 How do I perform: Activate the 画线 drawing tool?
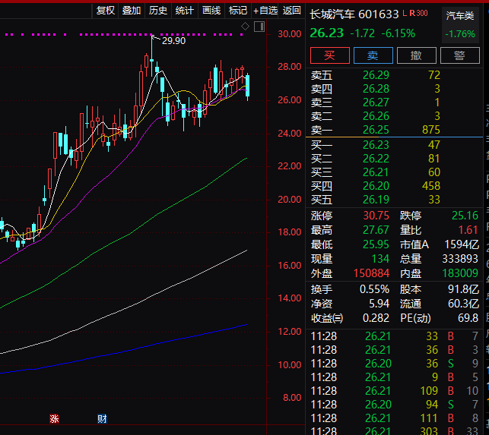[211, 11]
